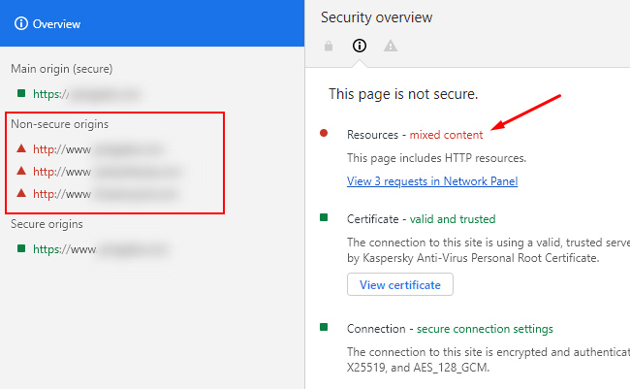Screen dimensions: 630x389
Task: Click the red dot beside Resources mixed content
Action: [324, 133]
